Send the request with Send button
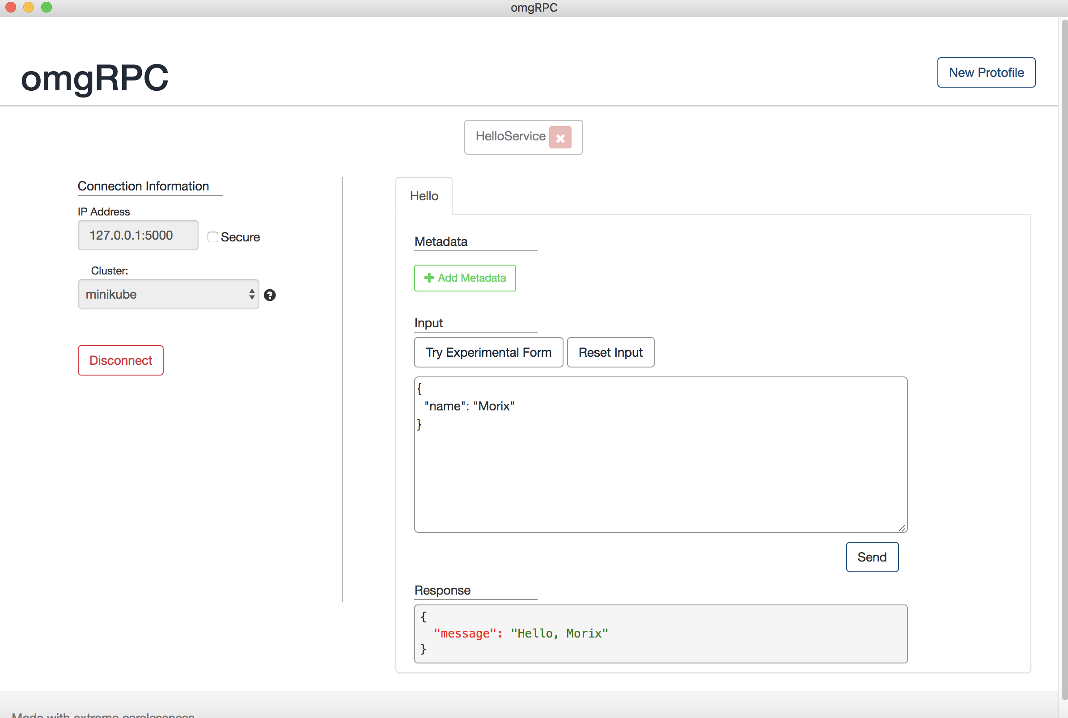The width and height of the screenshot is (1068, 718). [x=872, y=557]
